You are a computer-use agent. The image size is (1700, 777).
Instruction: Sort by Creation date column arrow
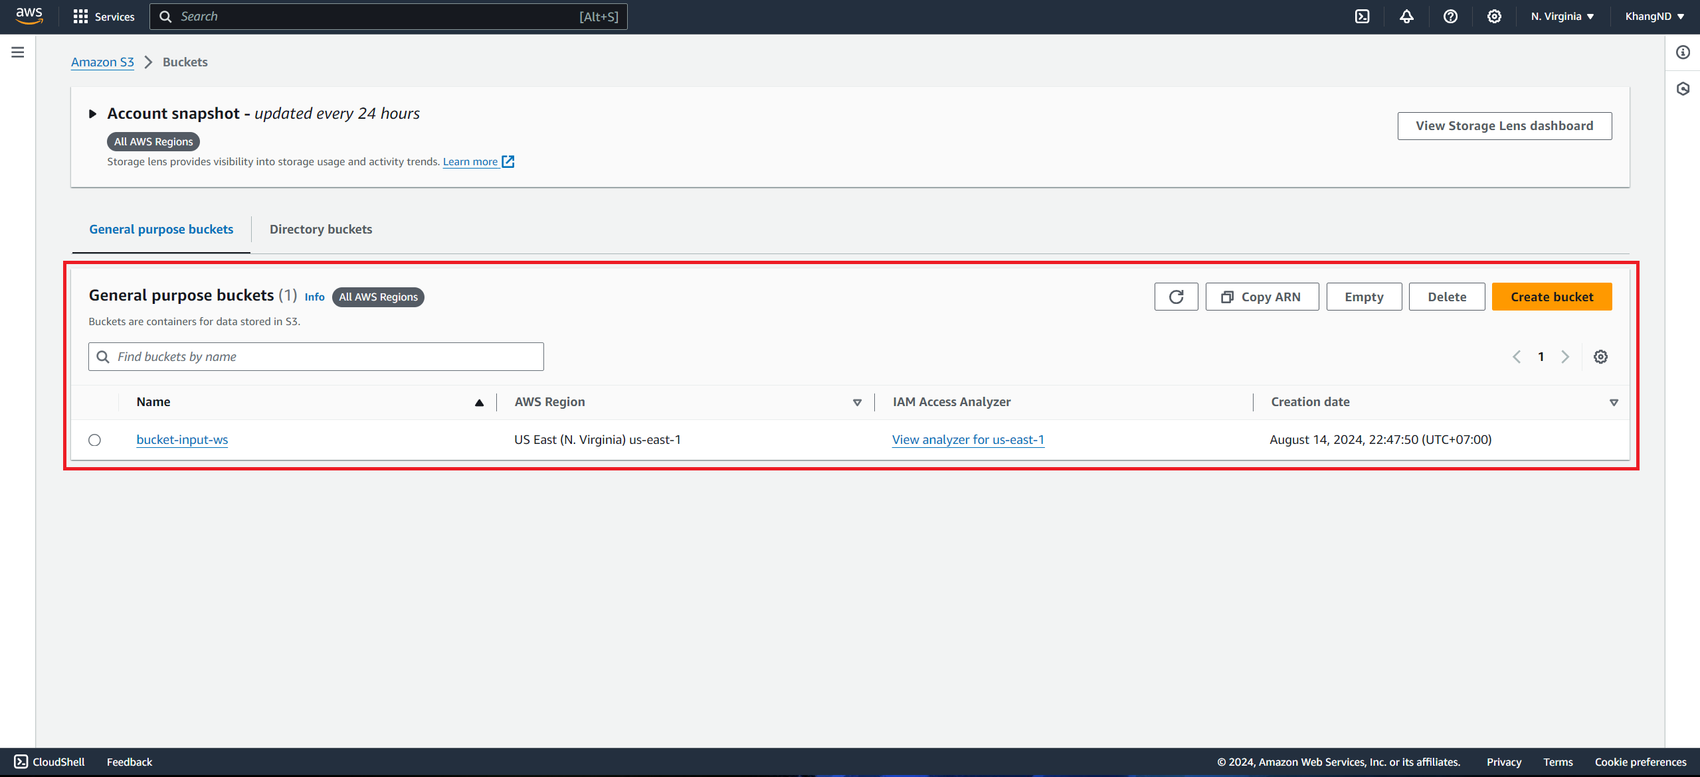[x=1614, y=403]
